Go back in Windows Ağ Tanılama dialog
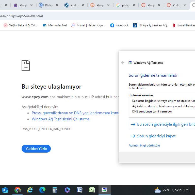This screenshot has width=195, height=195. point(123,62)
